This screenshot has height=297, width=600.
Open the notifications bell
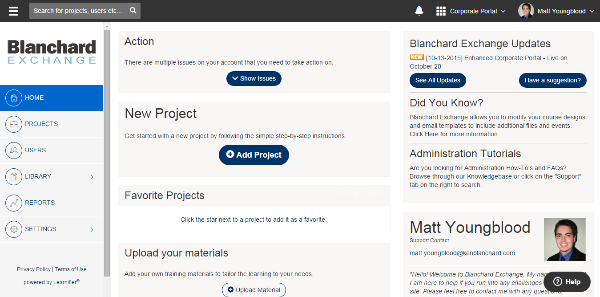pyautogui.click(x=419, y=11)
